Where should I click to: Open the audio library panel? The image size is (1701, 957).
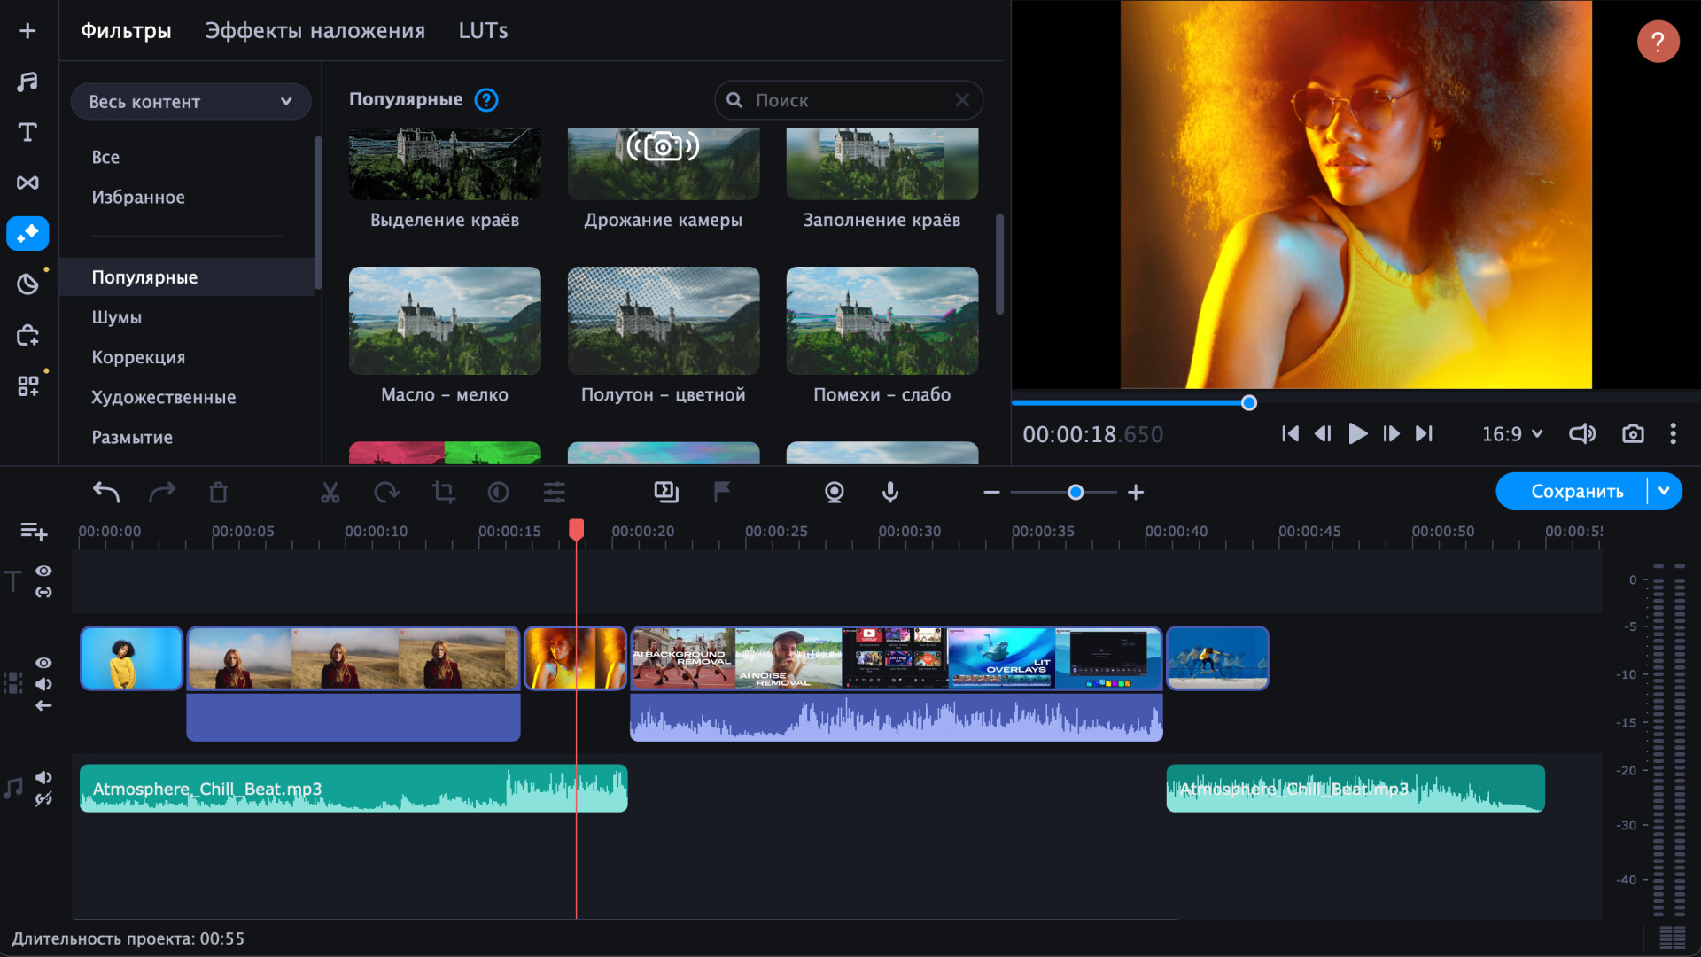click(x=27, y=82)
